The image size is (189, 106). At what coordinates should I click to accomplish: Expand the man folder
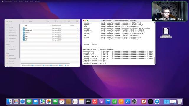coord(22,36)
